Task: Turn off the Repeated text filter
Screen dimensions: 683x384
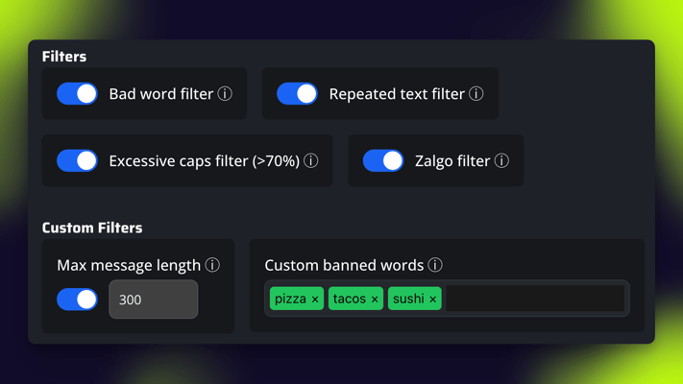Action: pos(297,94)
